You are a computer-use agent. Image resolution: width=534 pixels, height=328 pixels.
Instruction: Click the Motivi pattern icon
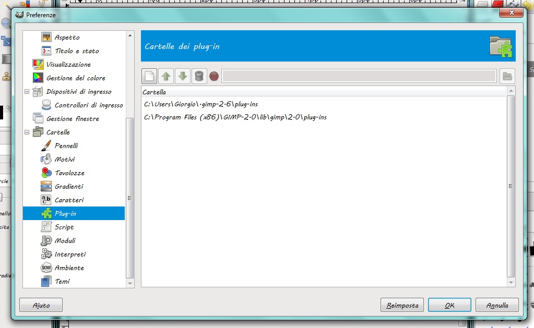[46, 159]
